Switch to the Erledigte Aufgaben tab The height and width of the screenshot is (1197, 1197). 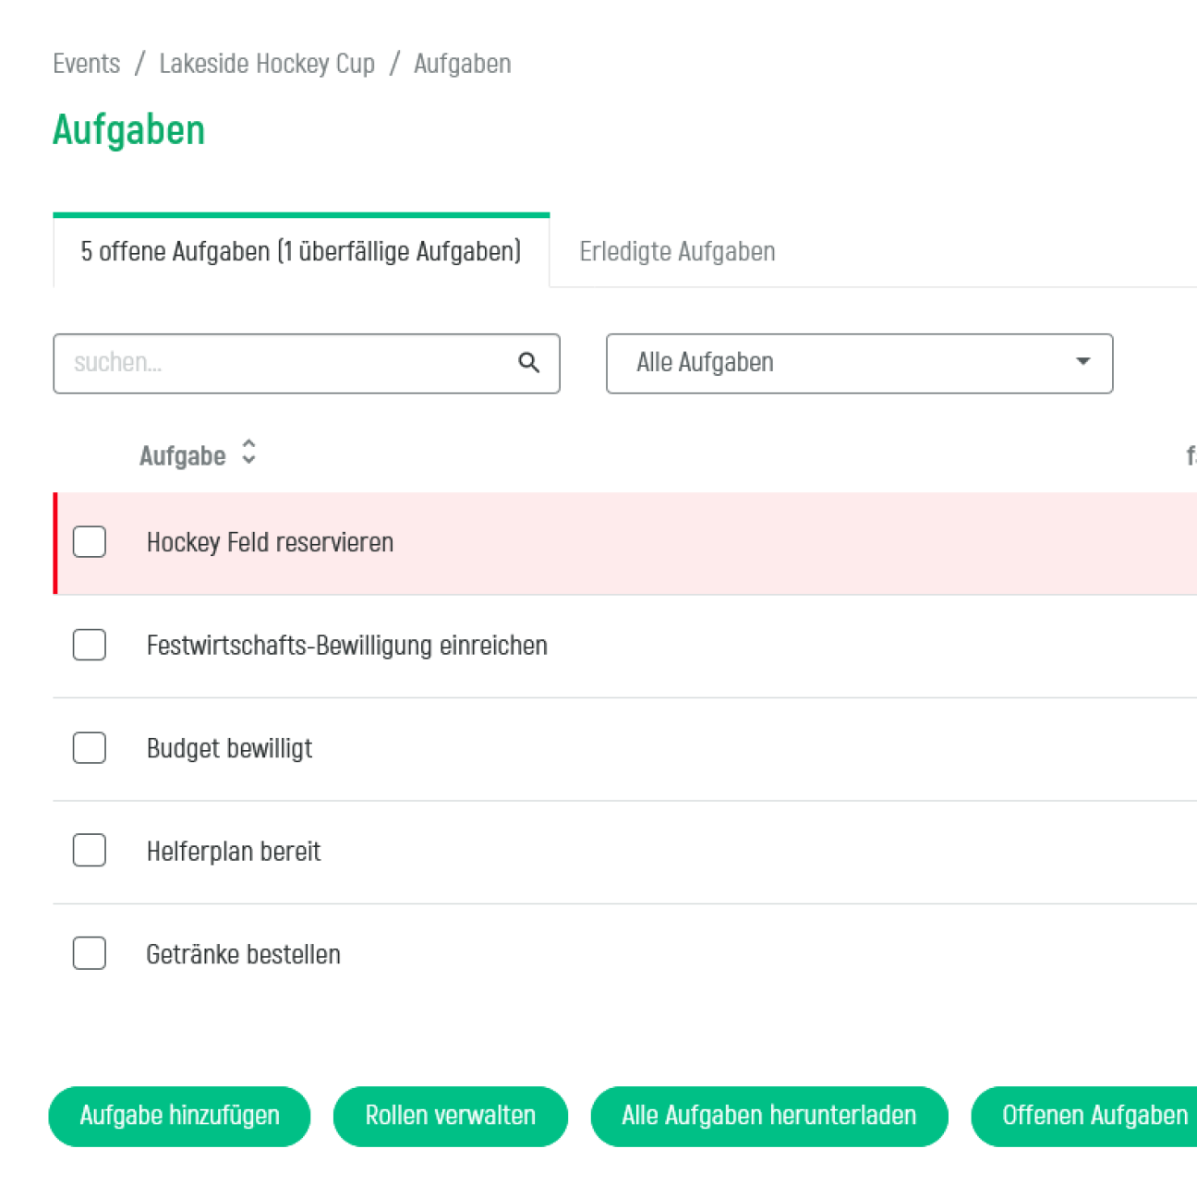[x=677, y=250]
